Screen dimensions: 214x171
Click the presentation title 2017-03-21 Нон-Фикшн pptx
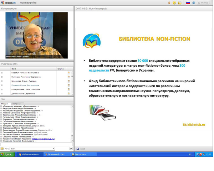pos(91,9)
